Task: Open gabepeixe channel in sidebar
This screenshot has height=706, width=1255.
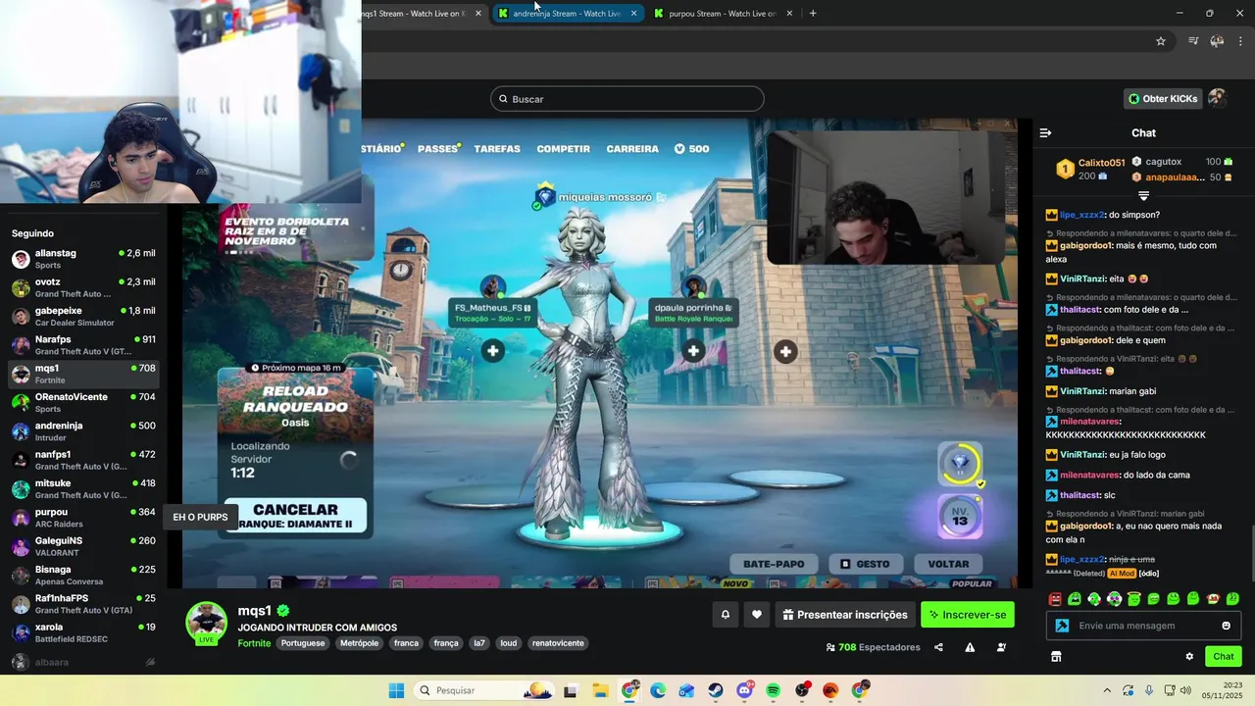Action: (83, 316)
